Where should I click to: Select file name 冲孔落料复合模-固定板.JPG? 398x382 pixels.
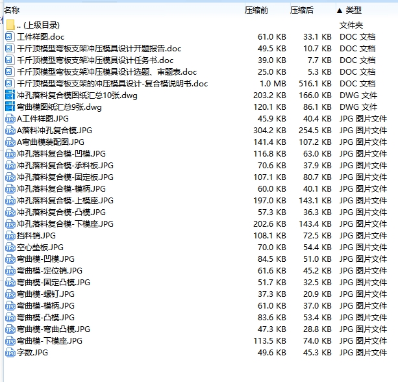coord(65,177)
